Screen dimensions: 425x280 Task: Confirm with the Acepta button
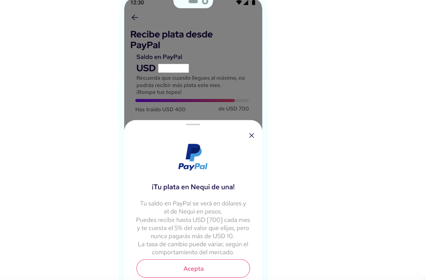(x=193, y=268)
